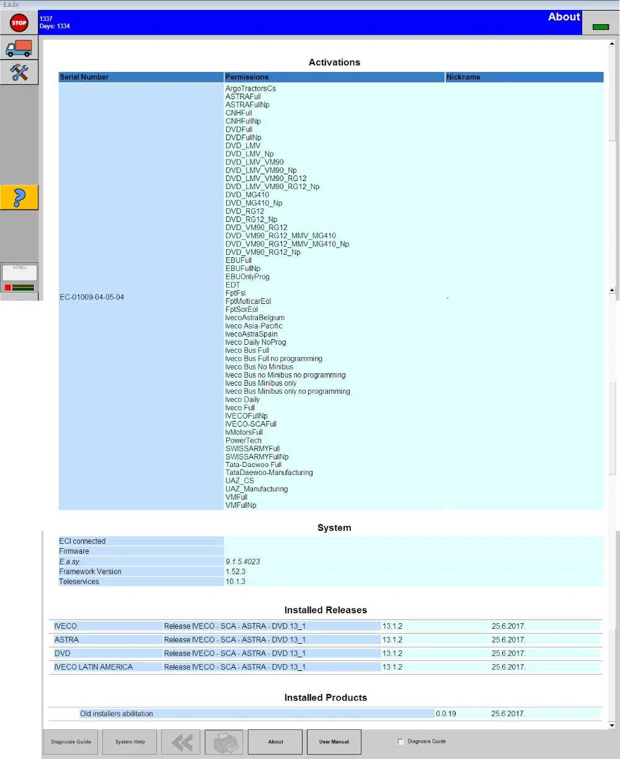Click the scrollbar down arrow

(x=612, y=725)
